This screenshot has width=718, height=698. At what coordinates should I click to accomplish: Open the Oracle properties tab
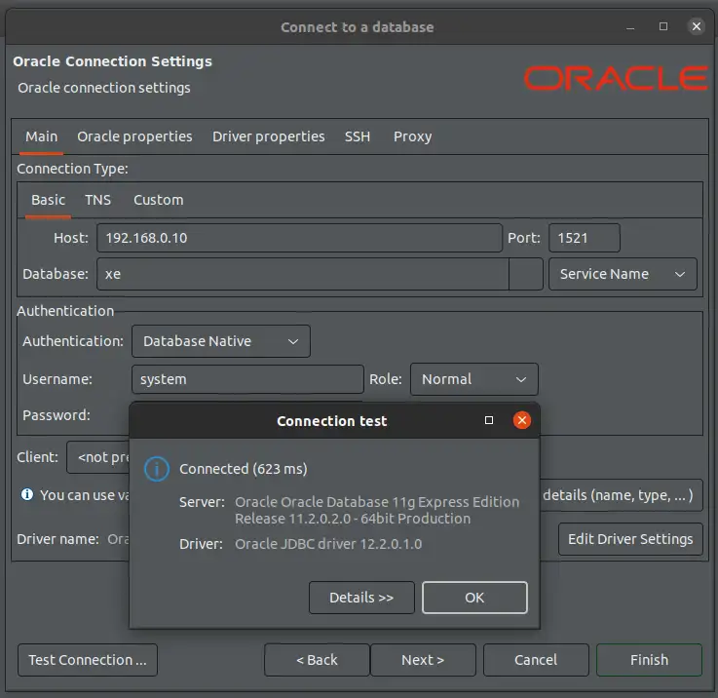[x=134, y=136]
